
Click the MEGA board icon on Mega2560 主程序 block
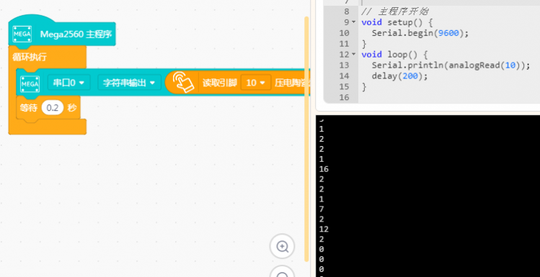coord(22,34)
